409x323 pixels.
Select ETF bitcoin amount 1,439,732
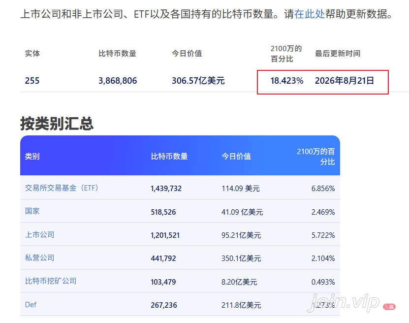(x=166, y=189)
